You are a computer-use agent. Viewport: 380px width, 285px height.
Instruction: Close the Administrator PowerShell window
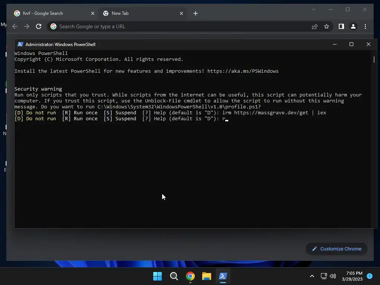[368, 44]
